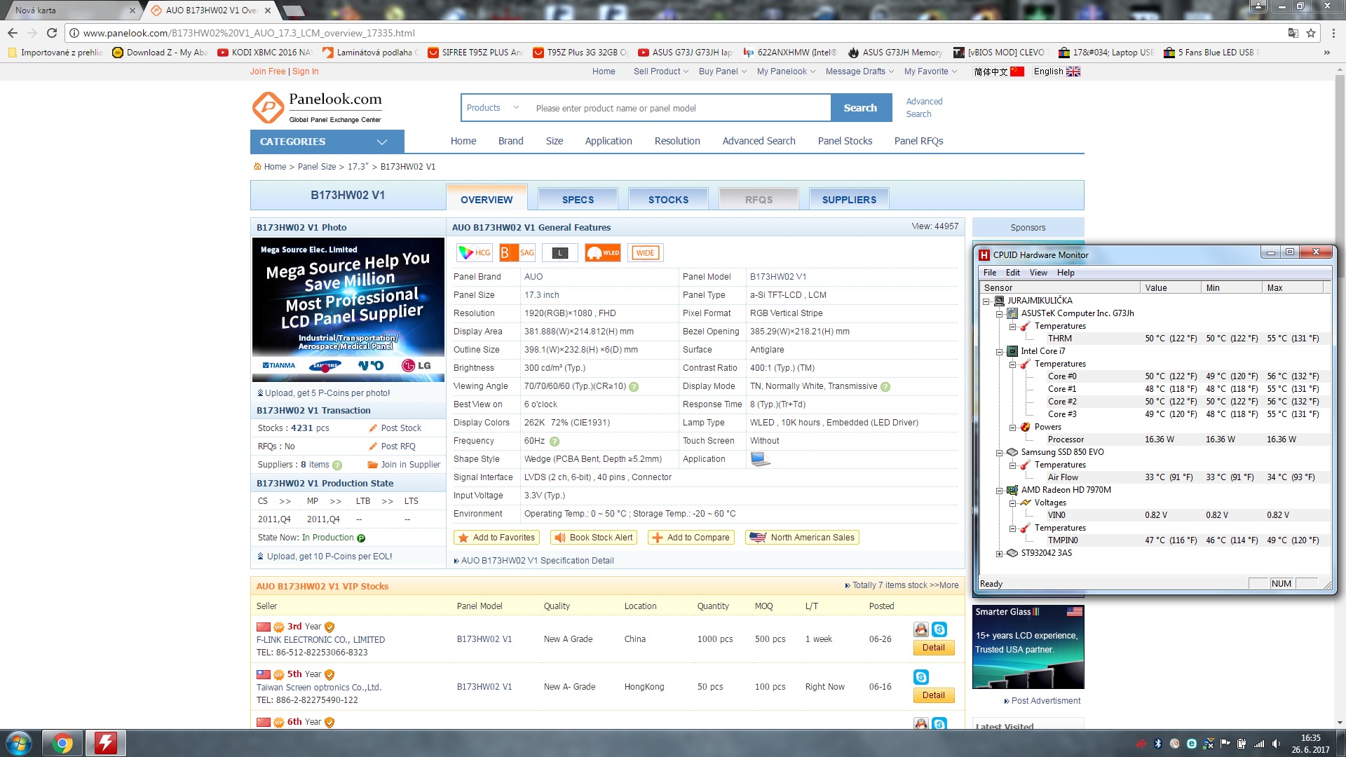Collapse the AMD Radeon HD 7970M node
The image size is (1346, 757).
point(999,491)
